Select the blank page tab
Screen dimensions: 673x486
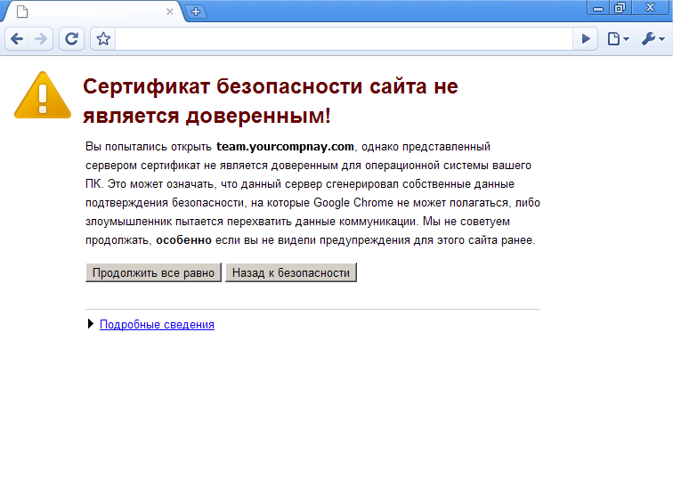pyautogui.click(x=93, y=12)
